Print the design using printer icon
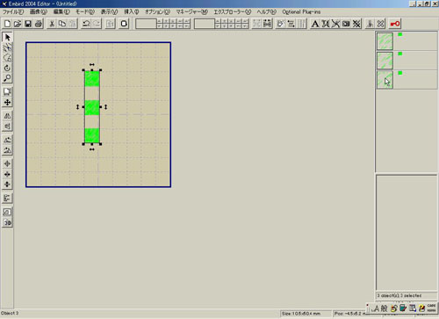Viewport: 439px width, 319px height. [x=39, y=24]
